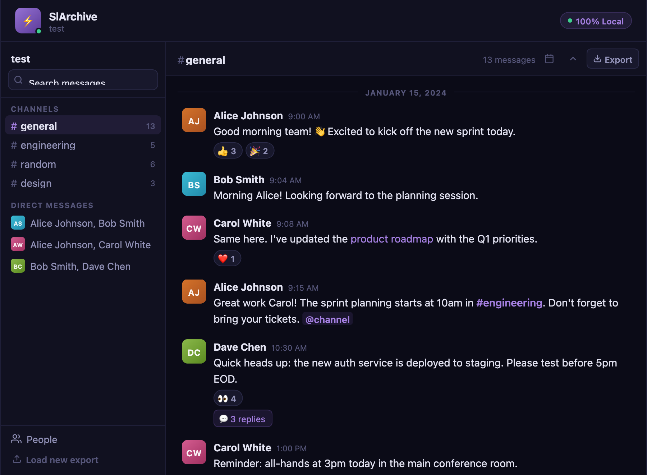The width and height of the screenshot is (647, 475).
Task: Open the product roadmap link
Action: point(392,239)
